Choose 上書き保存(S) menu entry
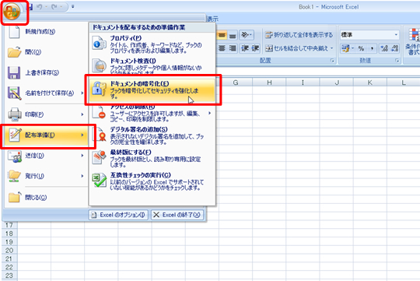This screenshot has height=281, width=420. 46,72
